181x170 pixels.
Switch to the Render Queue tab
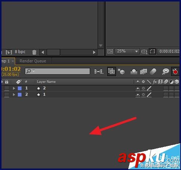[33, 61]
